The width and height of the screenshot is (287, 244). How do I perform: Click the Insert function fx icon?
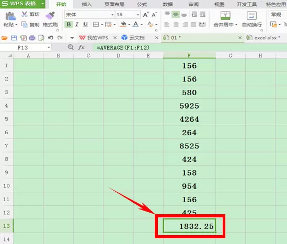click(81, 48)
